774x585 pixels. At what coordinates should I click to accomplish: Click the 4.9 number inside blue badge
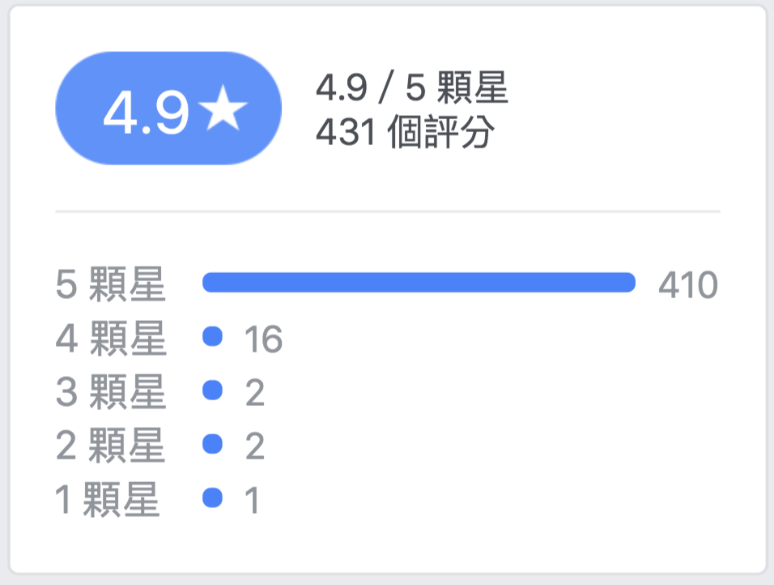point(146,112)
